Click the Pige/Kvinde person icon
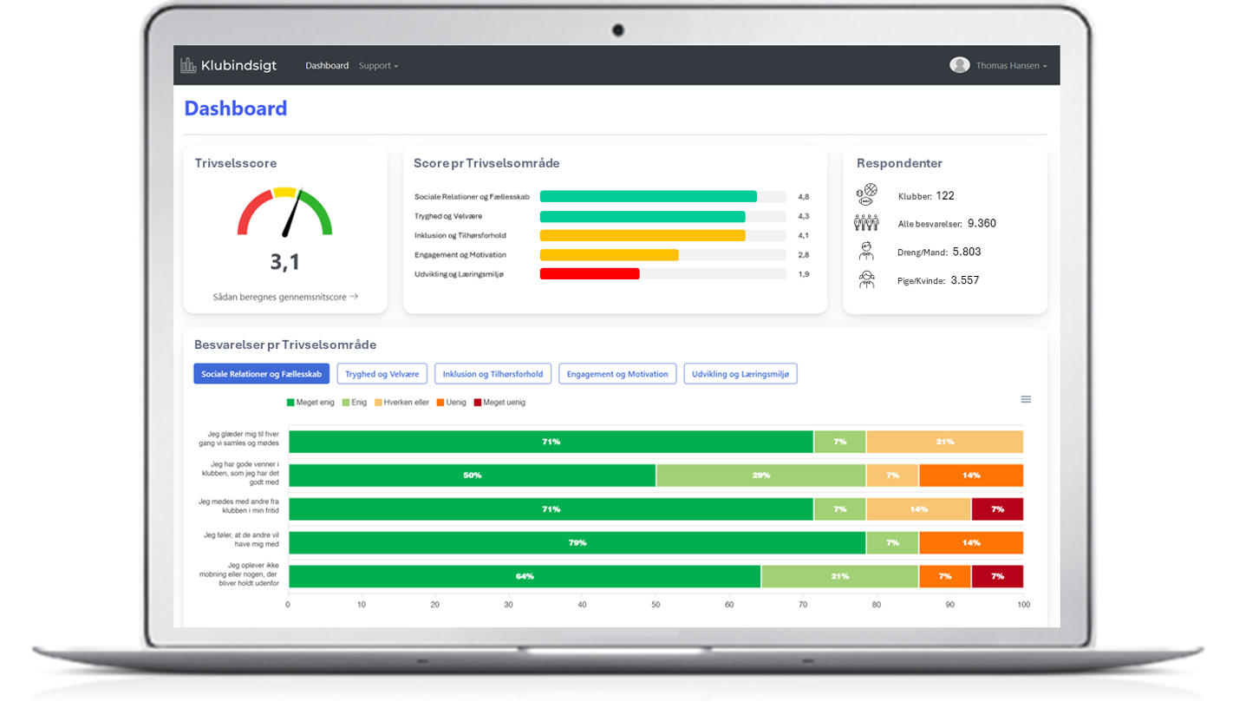 coord(866,279)
